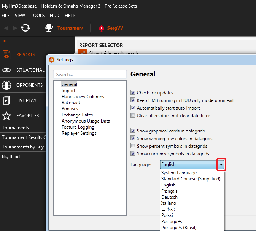Toggle Show currency symbols in datagrids
Image resolution: width=256 pixels, height=231 pixels.
click(133, 153)
